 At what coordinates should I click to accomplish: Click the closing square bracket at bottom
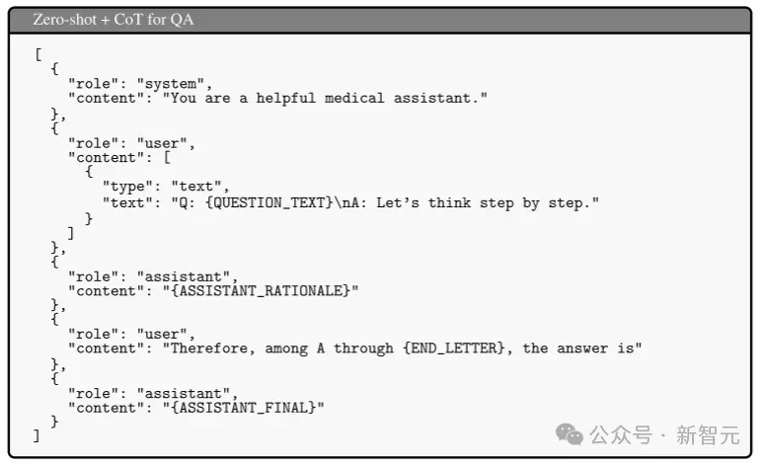[x=37, y=435]
